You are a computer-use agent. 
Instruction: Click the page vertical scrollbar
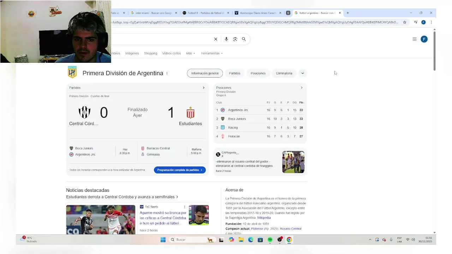(434, 51)
